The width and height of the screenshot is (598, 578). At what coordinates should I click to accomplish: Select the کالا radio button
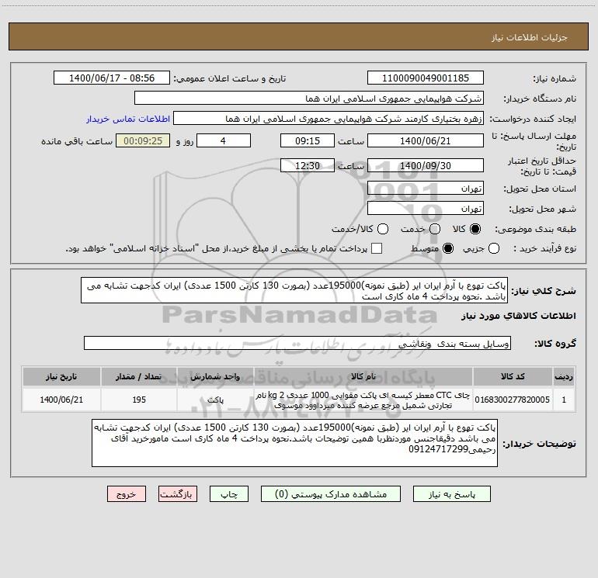[x=475, y=229]
